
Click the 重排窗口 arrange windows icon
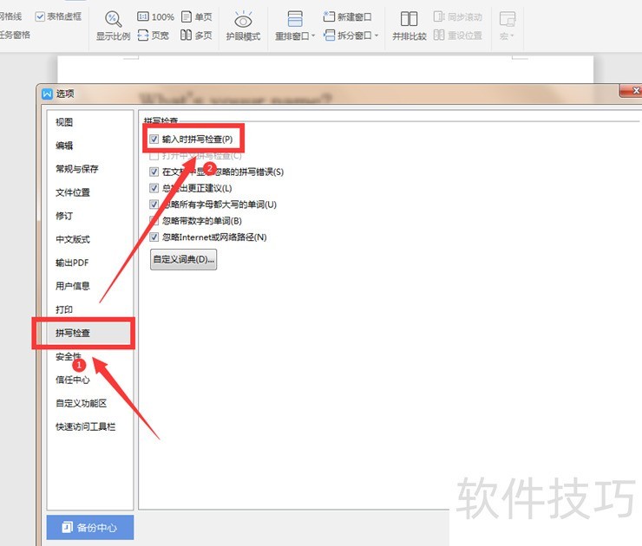click(x=295, y=19)
